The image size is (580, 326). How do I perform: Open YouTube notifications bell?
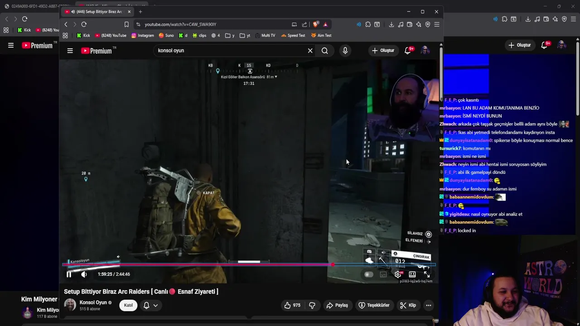pos(408,51)
